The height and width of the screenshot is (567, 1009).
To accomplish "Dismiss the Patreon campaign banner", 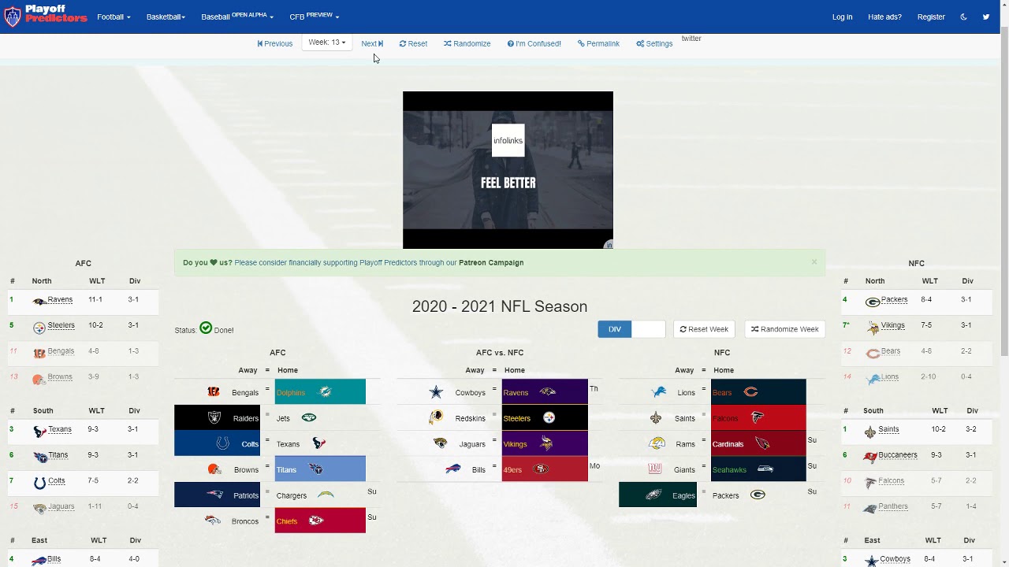I will click(814, 262).
